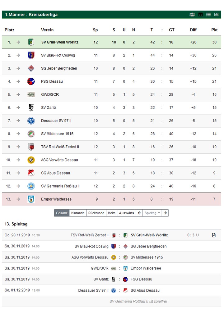The image size is (224, 323).
Task: Go to next matchday with right arrow
Action: [x=165, y=213]
